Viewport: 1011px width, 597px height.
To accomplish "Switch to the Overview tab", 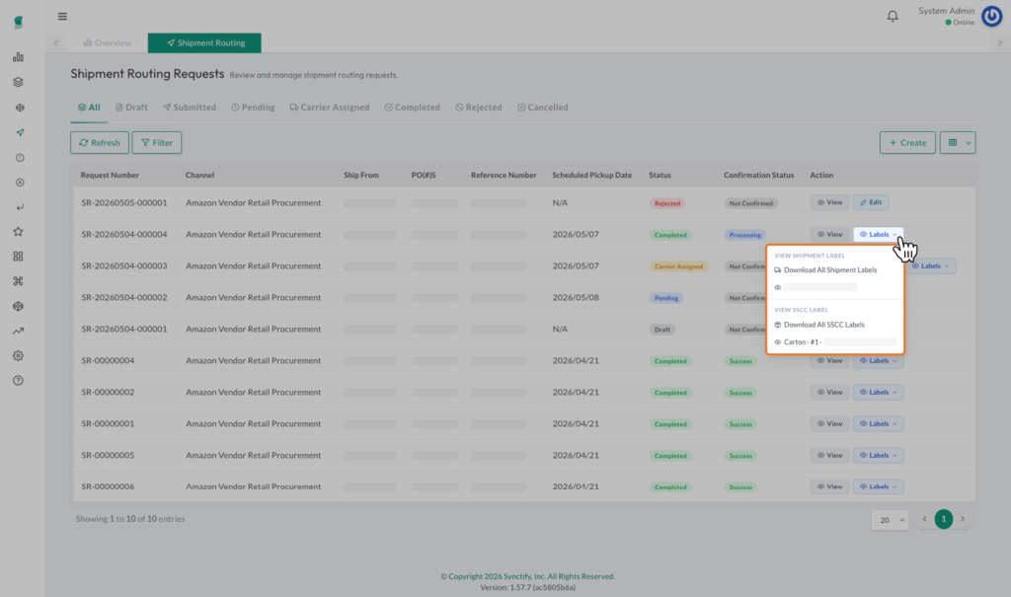I will [x=107, y=43].
